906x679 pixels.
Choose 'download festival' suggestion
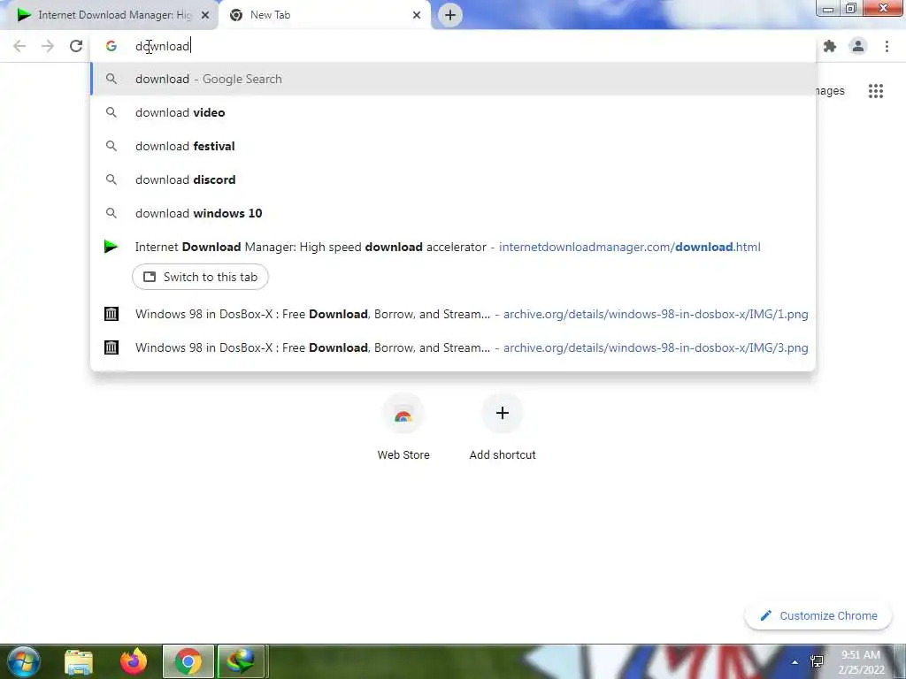pos(454,146)
